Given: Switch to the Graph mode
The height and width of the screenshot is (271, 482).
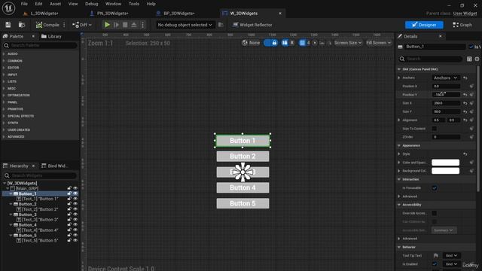Looking at the screenshot, I should click(x=462, y=25).
